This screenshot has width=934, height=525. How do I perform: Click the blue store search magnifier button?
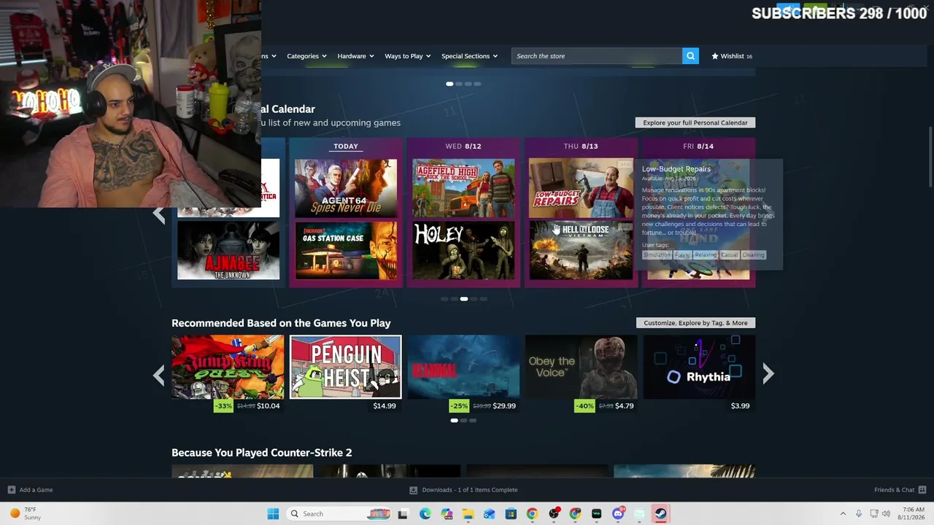[x=690, y=56]
